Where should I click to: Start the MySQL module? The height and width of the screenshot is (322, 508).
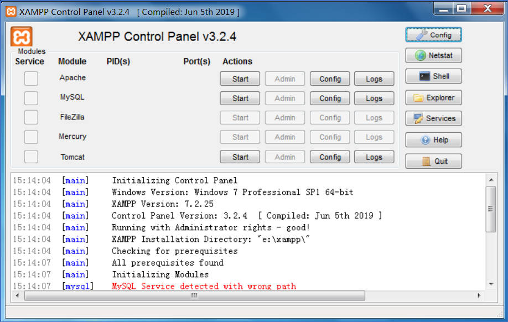click(x=240, y=98)
